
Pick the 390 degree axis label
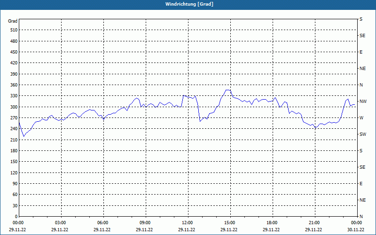[14, 74]
